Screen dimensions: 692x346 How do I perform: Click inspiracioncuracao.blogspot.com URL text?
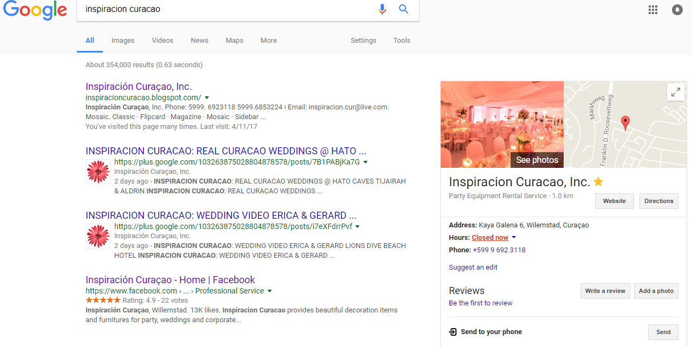[143, 98]
